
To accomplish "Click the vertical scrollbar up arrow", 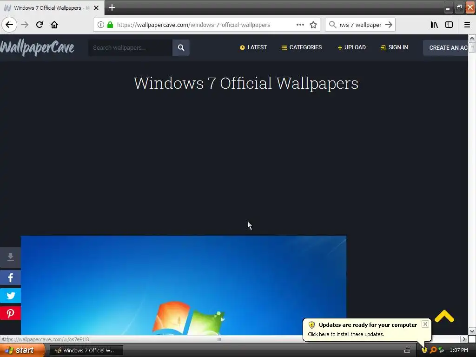I will 472,38.
